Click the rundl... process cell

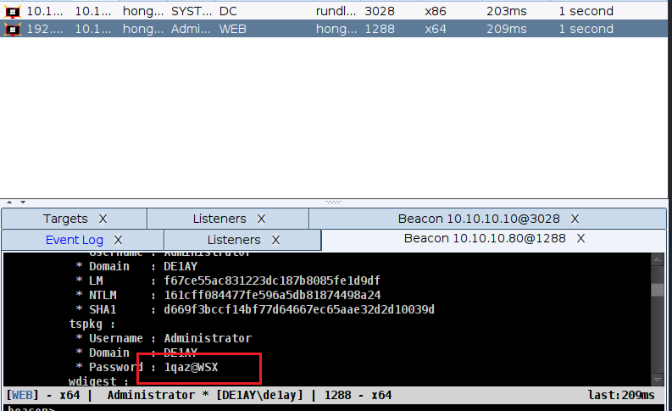(336, 11)
